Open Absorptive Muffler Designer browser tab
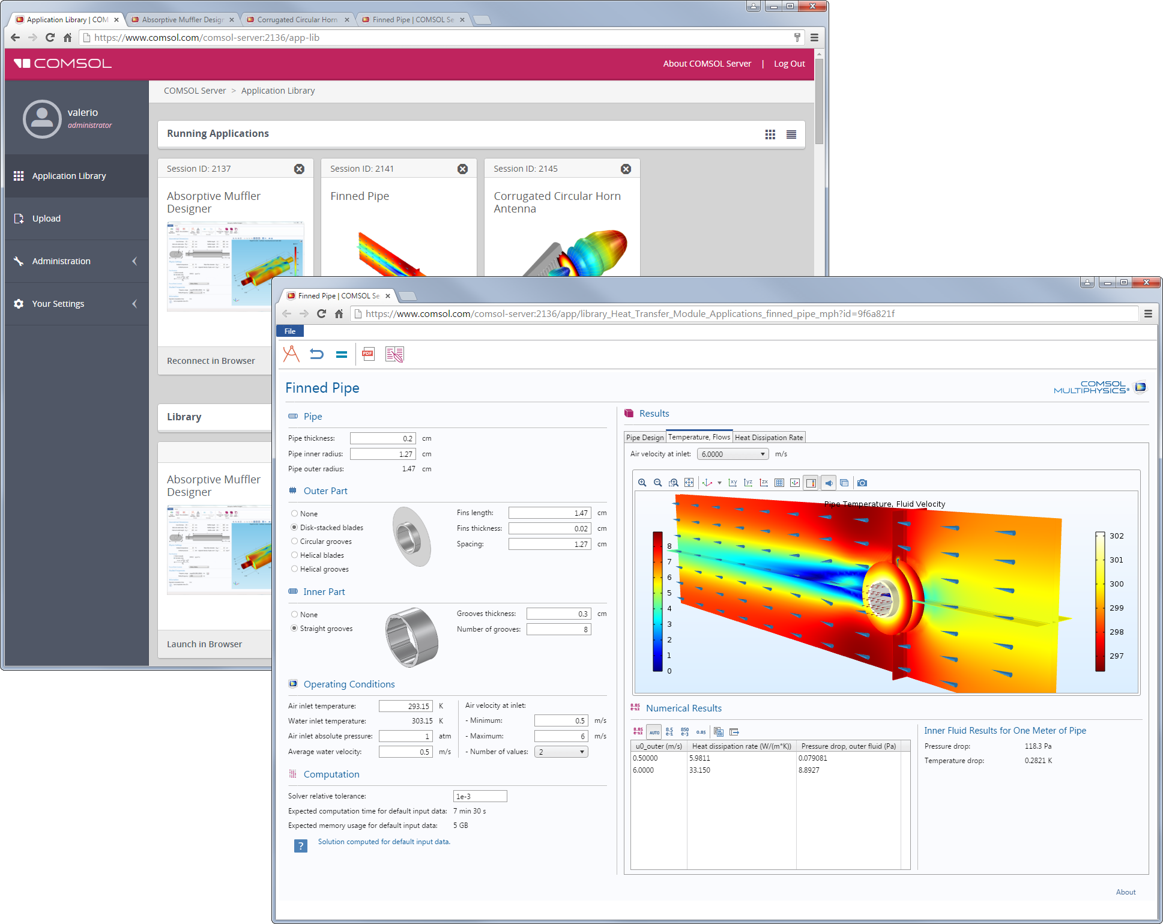This screenshot has height=924, width=1163. tap(183, 20)
